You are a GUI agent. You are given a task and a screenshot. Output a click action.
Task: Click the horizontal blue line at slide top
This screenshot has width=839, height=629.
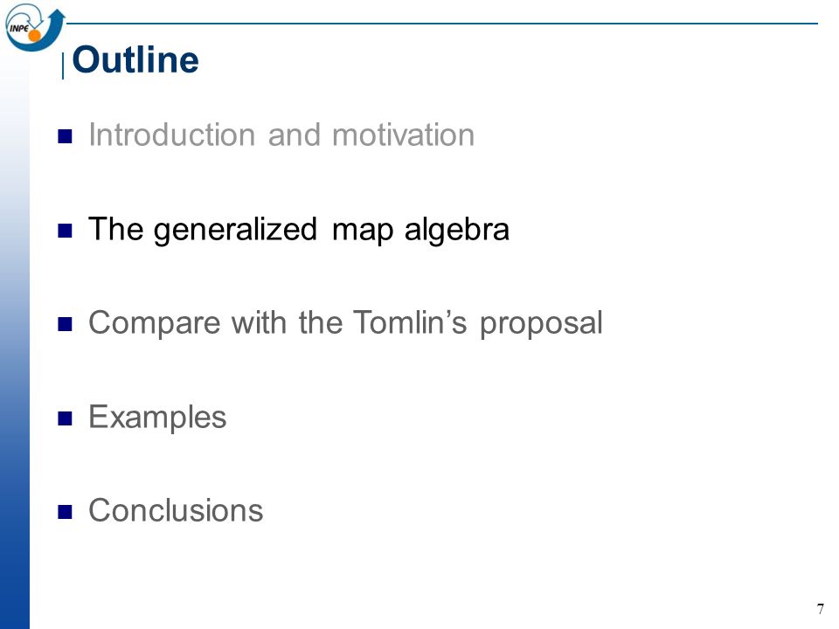pos(442,24)
